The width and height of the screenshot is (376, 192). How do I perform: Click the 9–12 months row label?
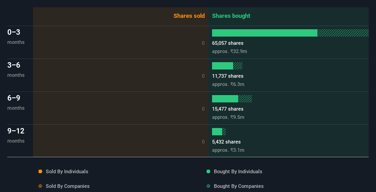[x=16, y=135]
